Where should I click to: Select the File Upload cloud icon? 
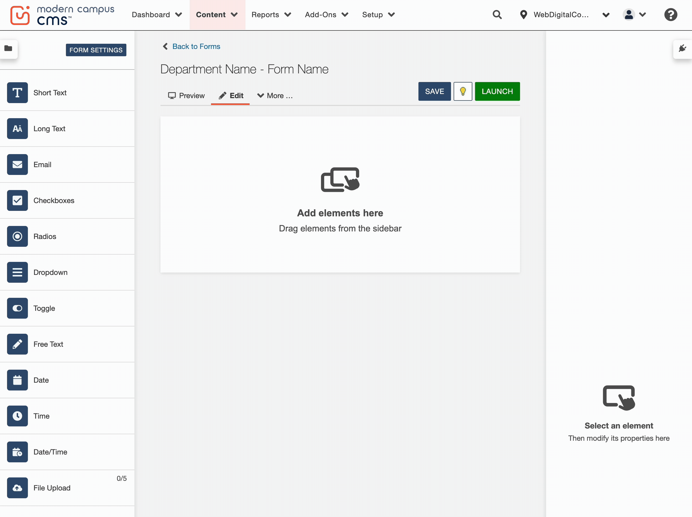pyautogui.click(x=17, y=488)
